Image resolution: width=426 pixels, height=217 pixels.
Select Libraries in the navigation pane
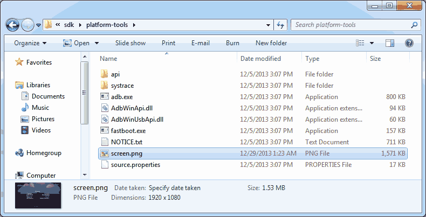click(x=38, y=85)
